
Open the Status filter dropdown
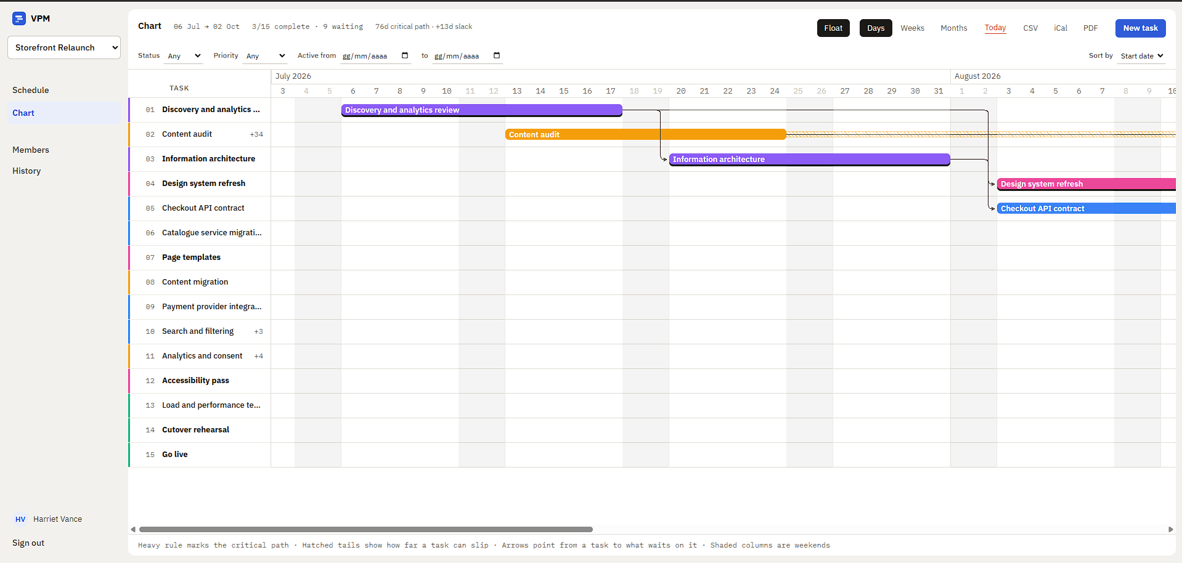point(184,56)
